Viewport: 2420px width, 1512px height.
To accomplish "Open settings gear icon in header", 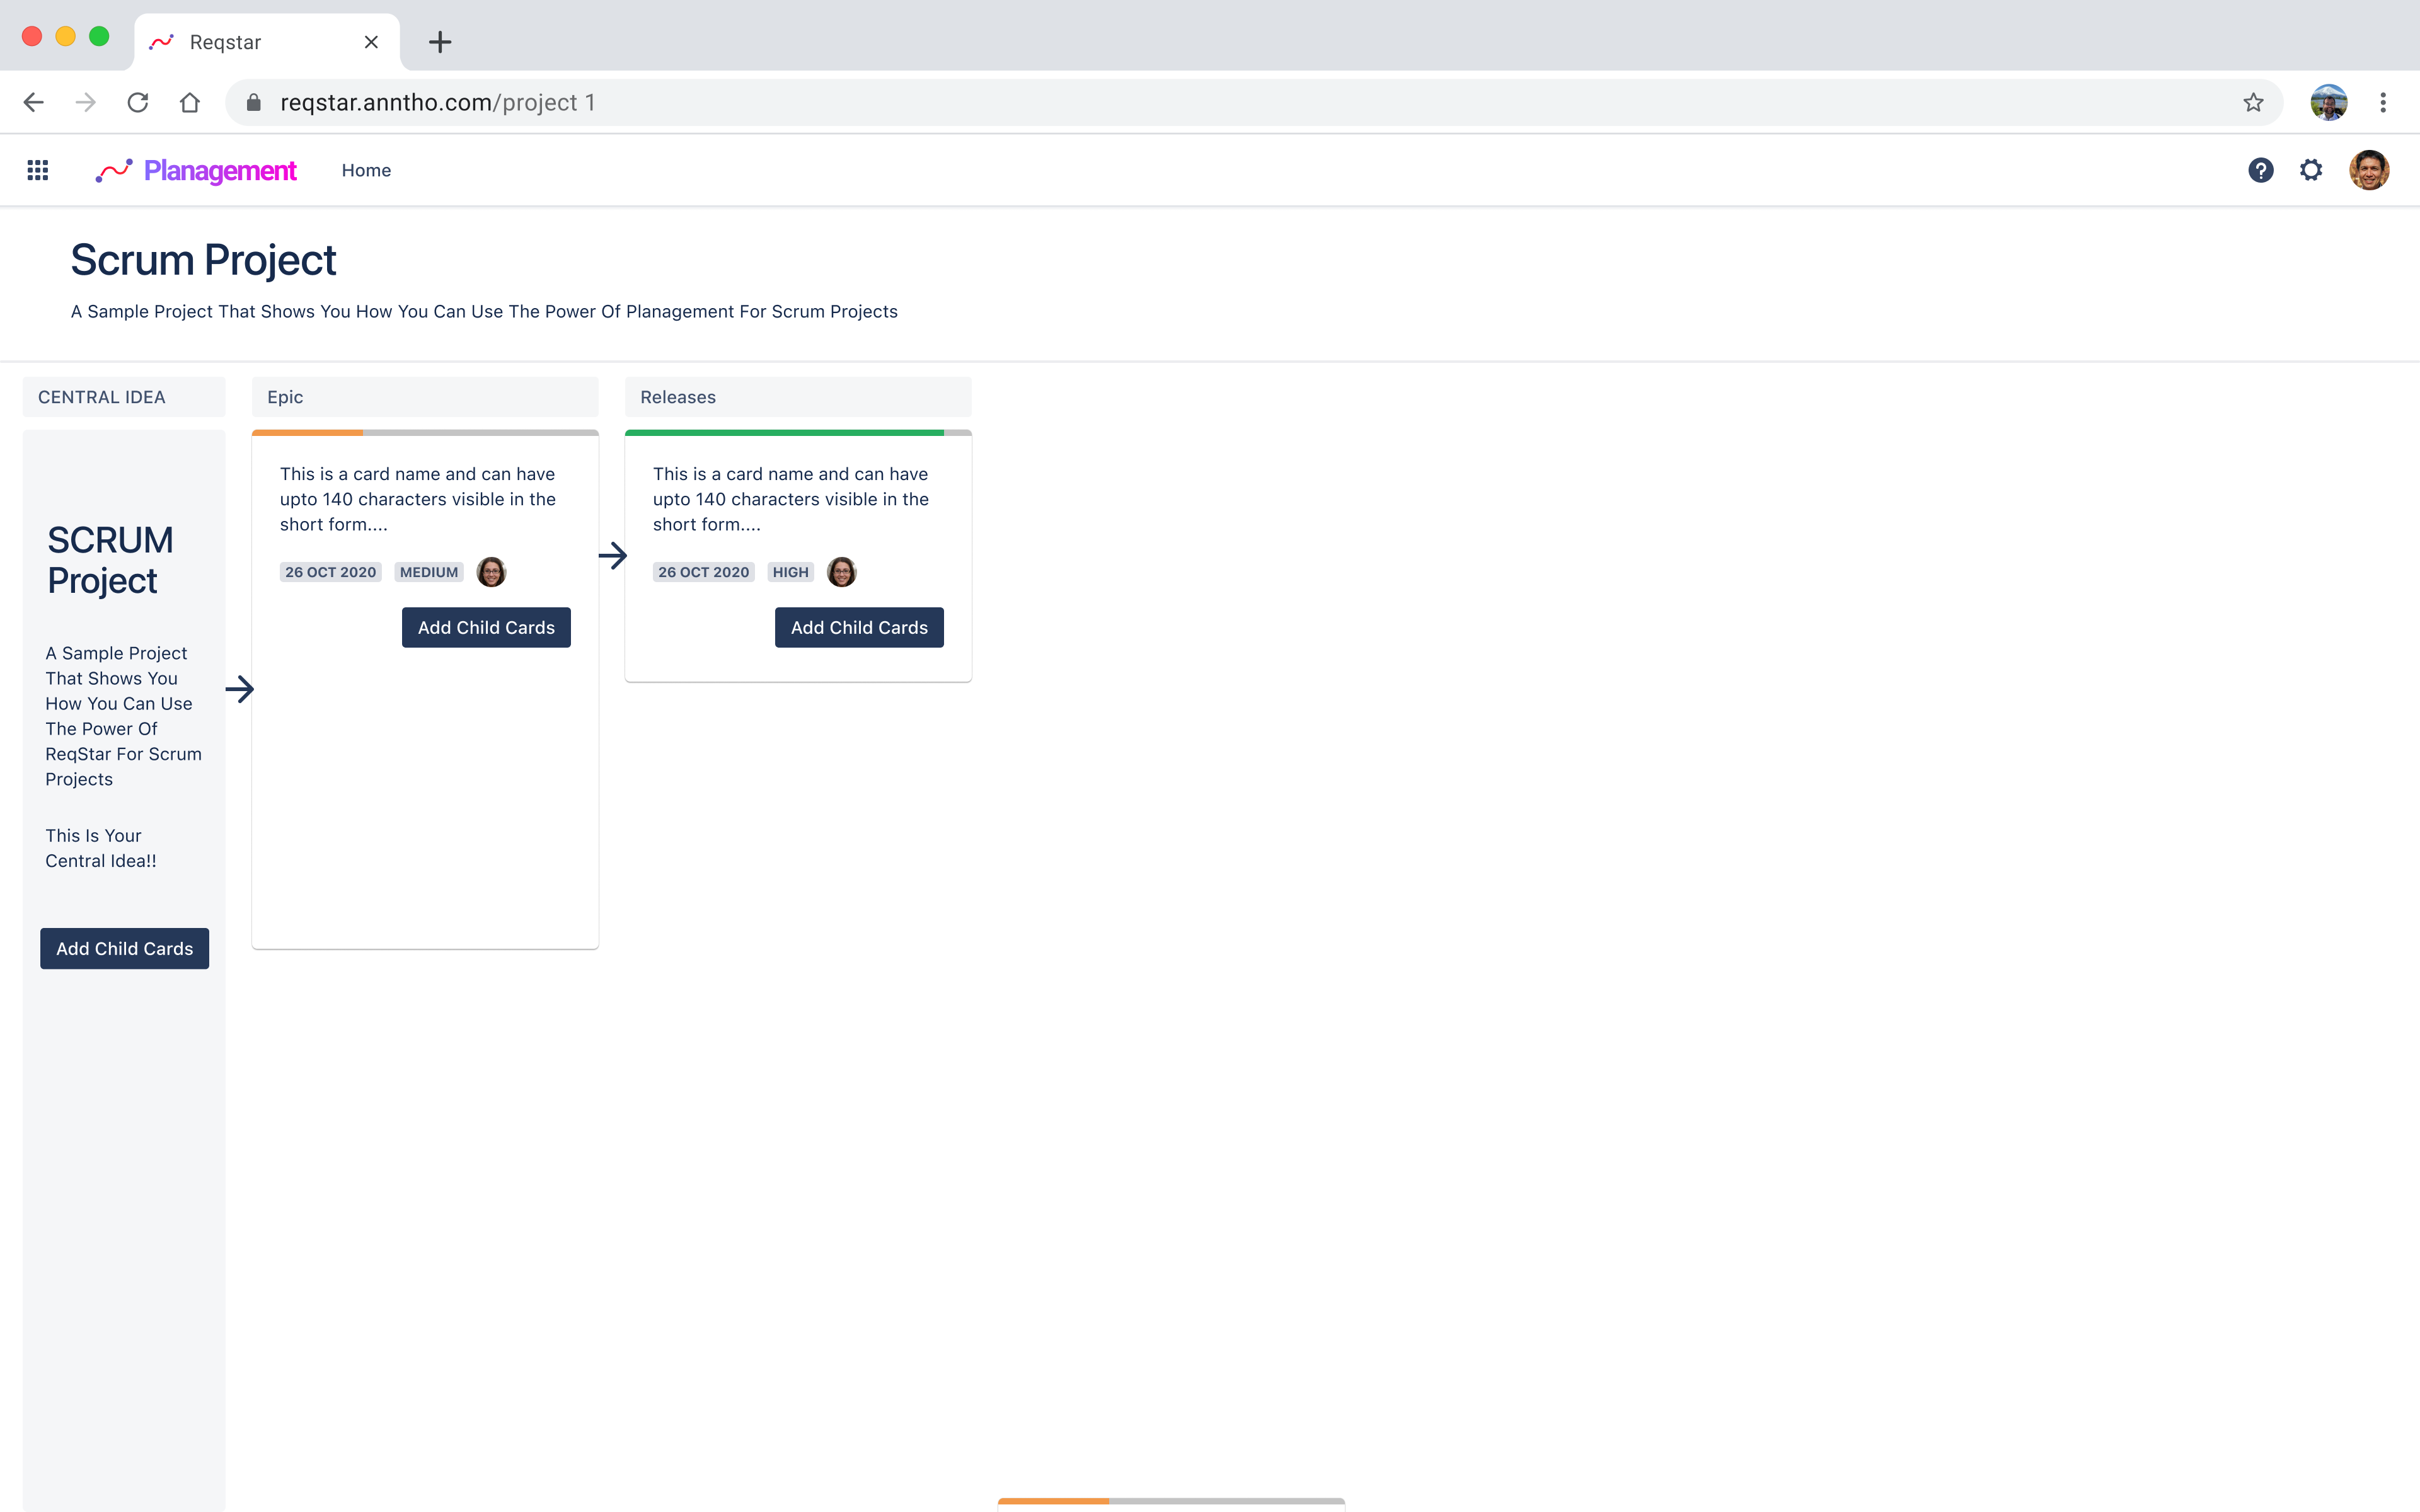I will (2311, 170).
